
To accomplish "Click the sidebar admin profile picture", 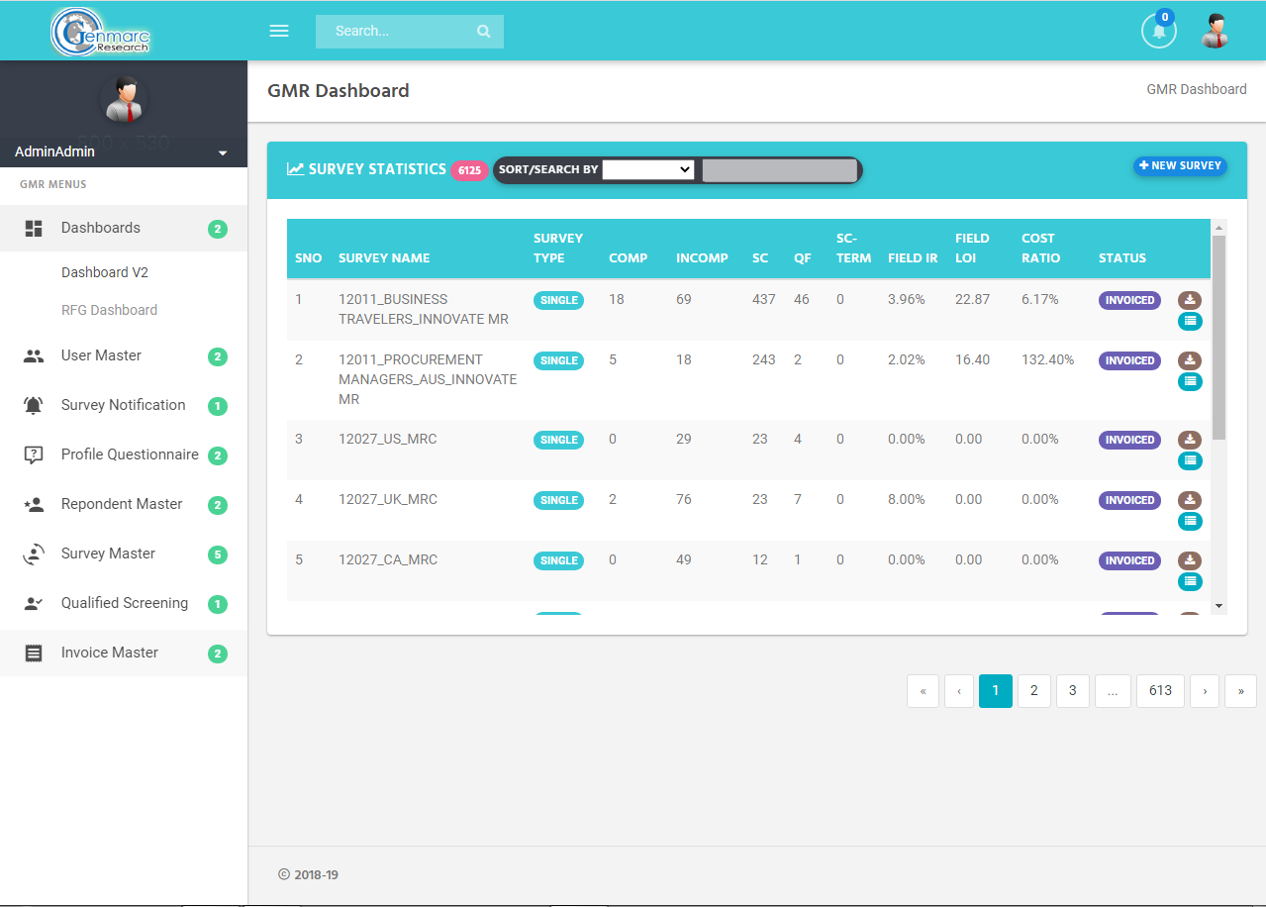I will [124, 99].
